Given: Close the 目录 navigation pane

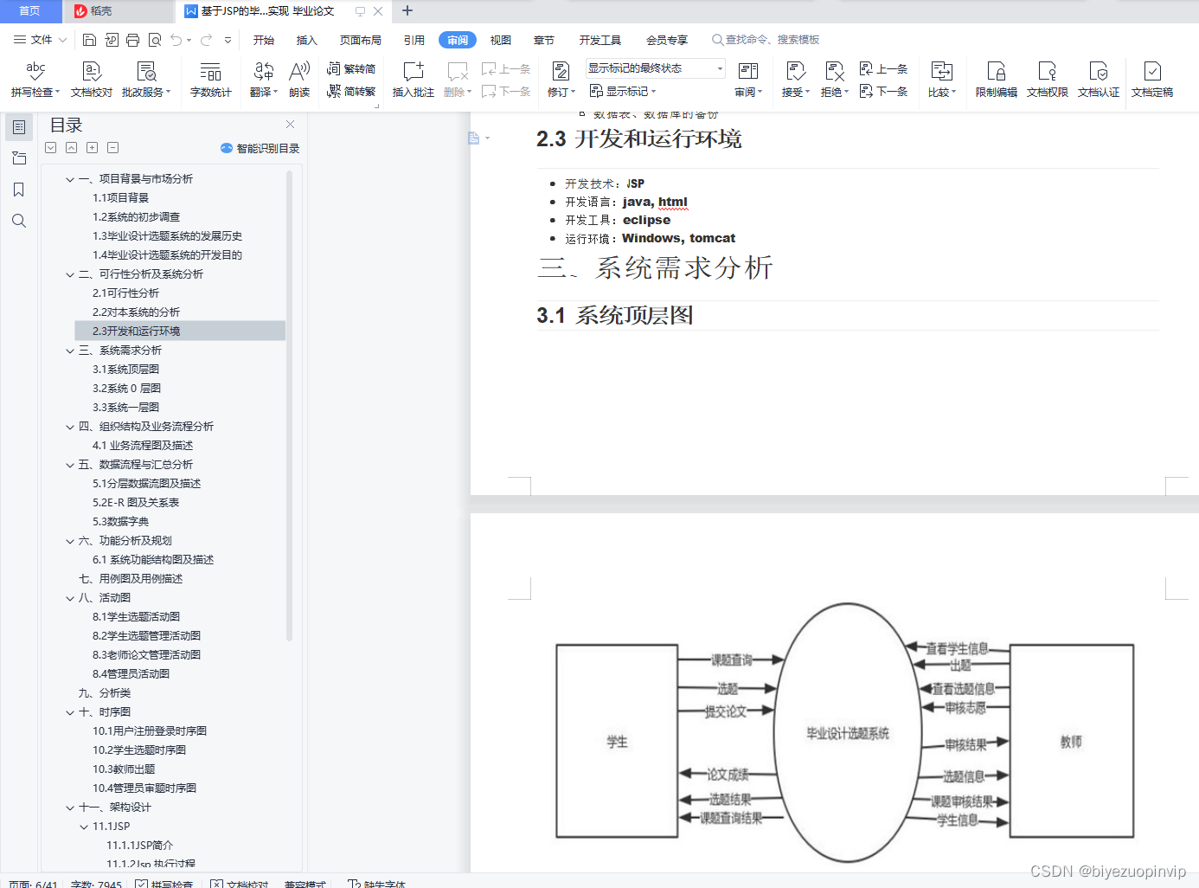Looking at the screenshot, I should tap(291, 125).
